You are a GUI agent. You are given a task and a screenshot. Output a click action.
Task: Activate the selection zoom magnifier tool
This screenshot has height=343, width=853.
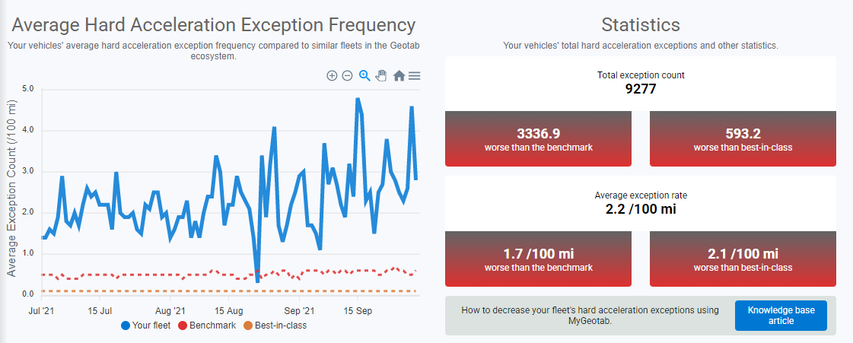pyautogui.click(x=364, y=75)
